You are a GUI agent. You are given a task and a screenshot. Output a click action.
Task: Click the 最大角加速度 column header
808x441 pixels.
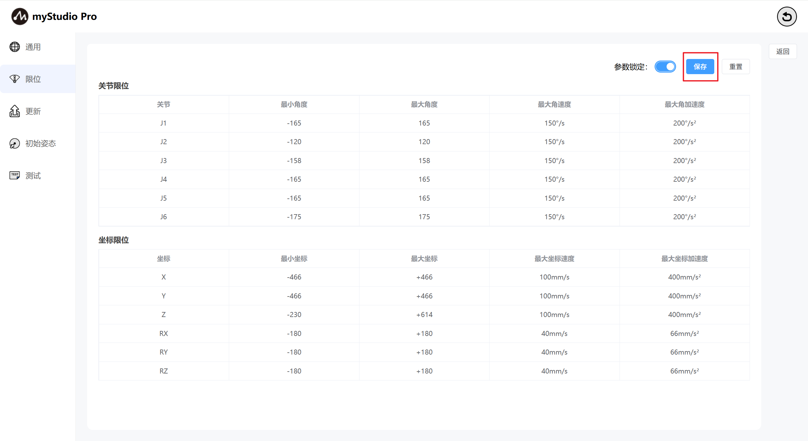pyautogui.click(x=684, y=104)
